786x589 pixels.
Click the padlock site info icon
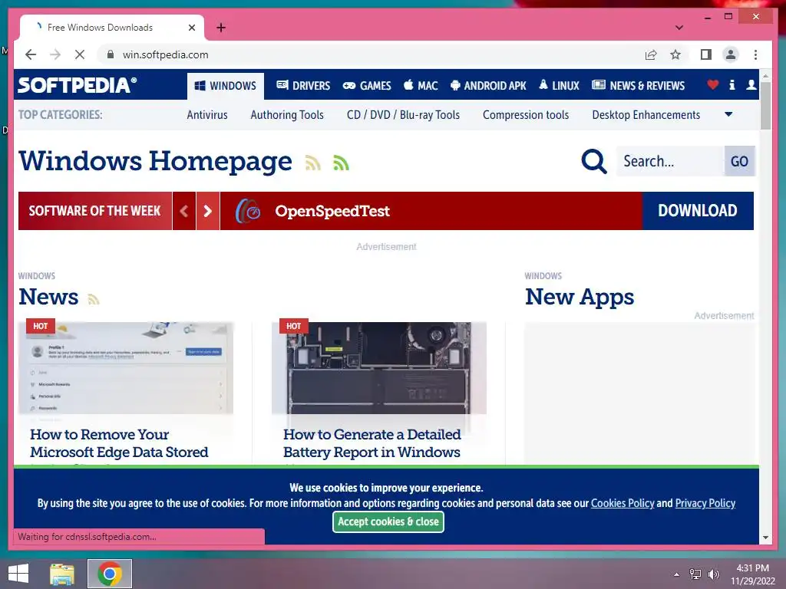click(111, 54)
